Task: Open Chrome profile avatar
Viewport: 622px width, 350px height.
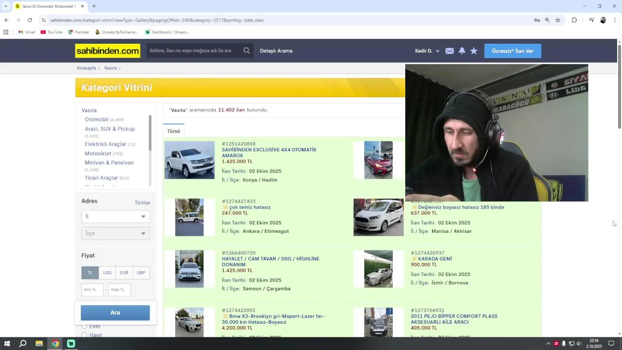Action: click(x=603, y=20)
